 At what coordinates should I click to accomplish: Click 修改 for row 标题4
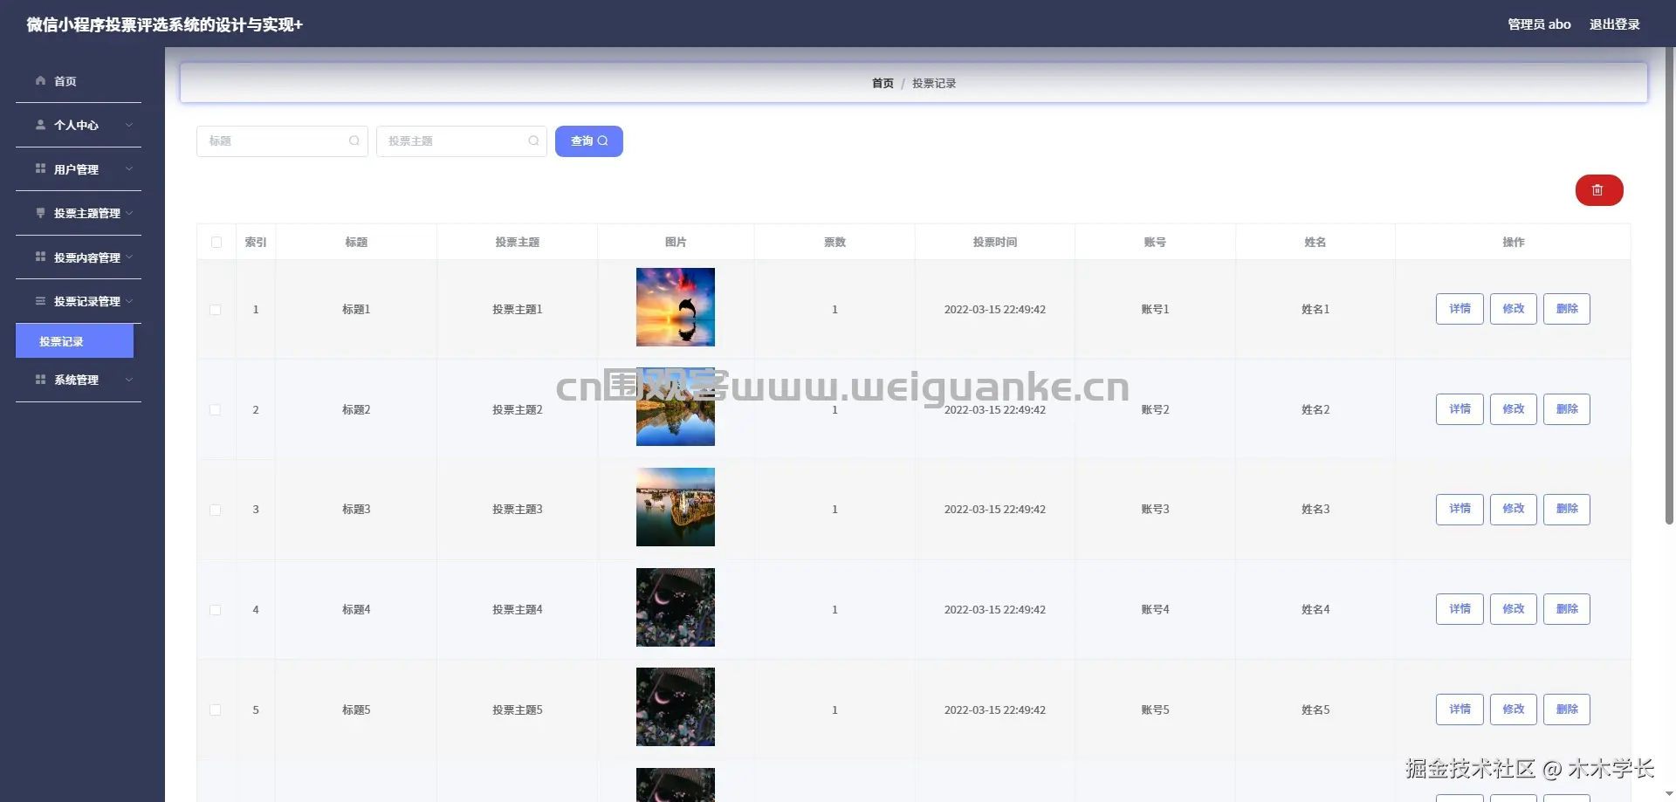coord(1514,609)
